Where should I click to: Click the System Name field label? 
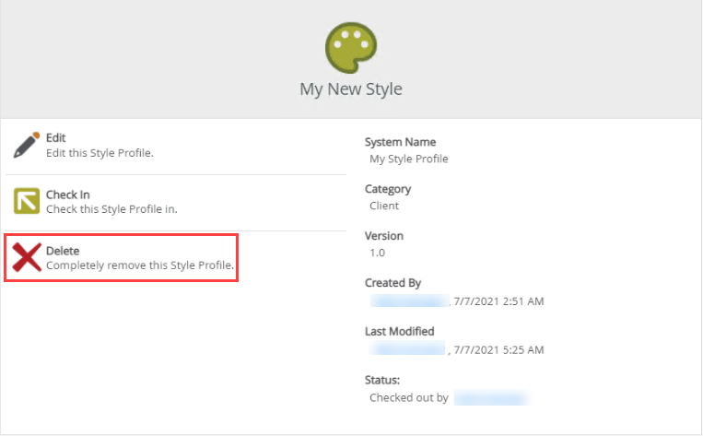coord(400,142)
